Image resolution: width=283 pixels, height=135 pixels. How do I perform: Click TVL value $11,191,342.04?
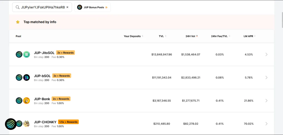tap(162, 78)
